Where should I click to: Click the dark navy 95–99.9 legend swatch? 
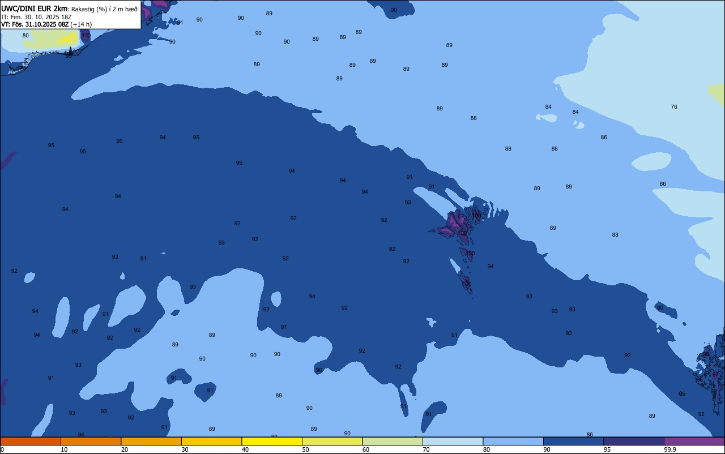[634, 441]
